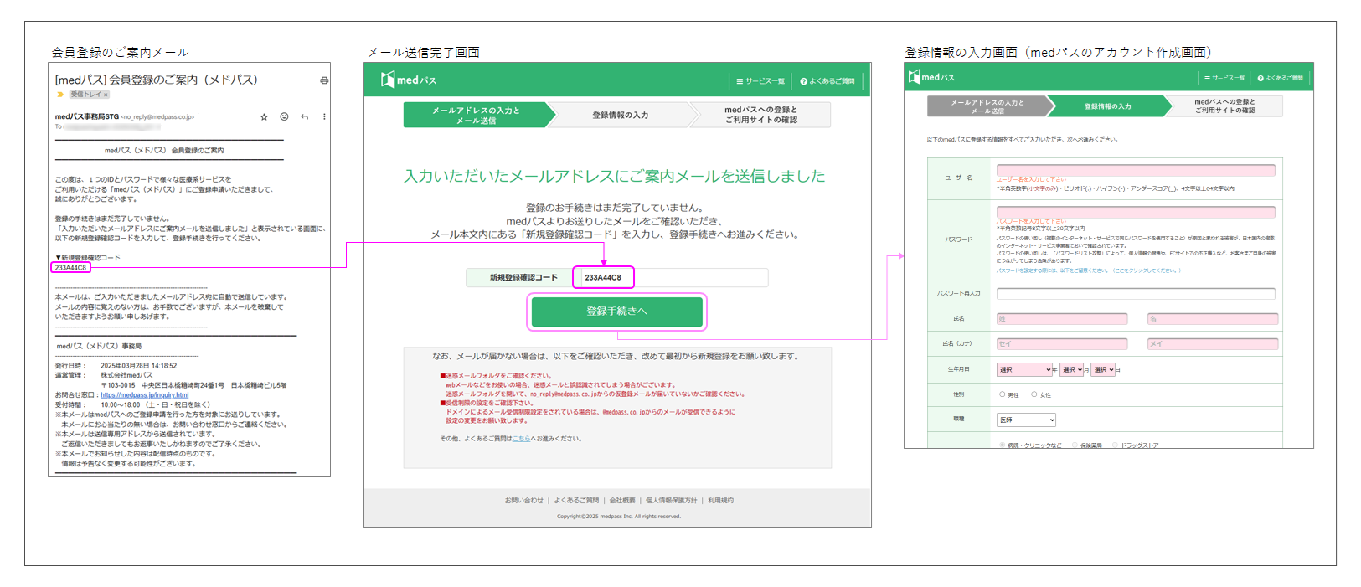Open the medpass inquiry URL in the email
Screen dimensions: 1361x587
click(144, 395)
